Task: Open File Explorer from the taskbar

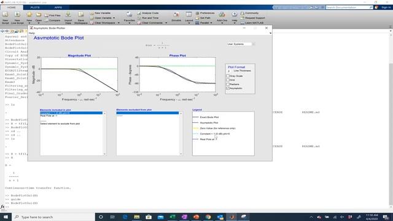Action: click(136, 217)
